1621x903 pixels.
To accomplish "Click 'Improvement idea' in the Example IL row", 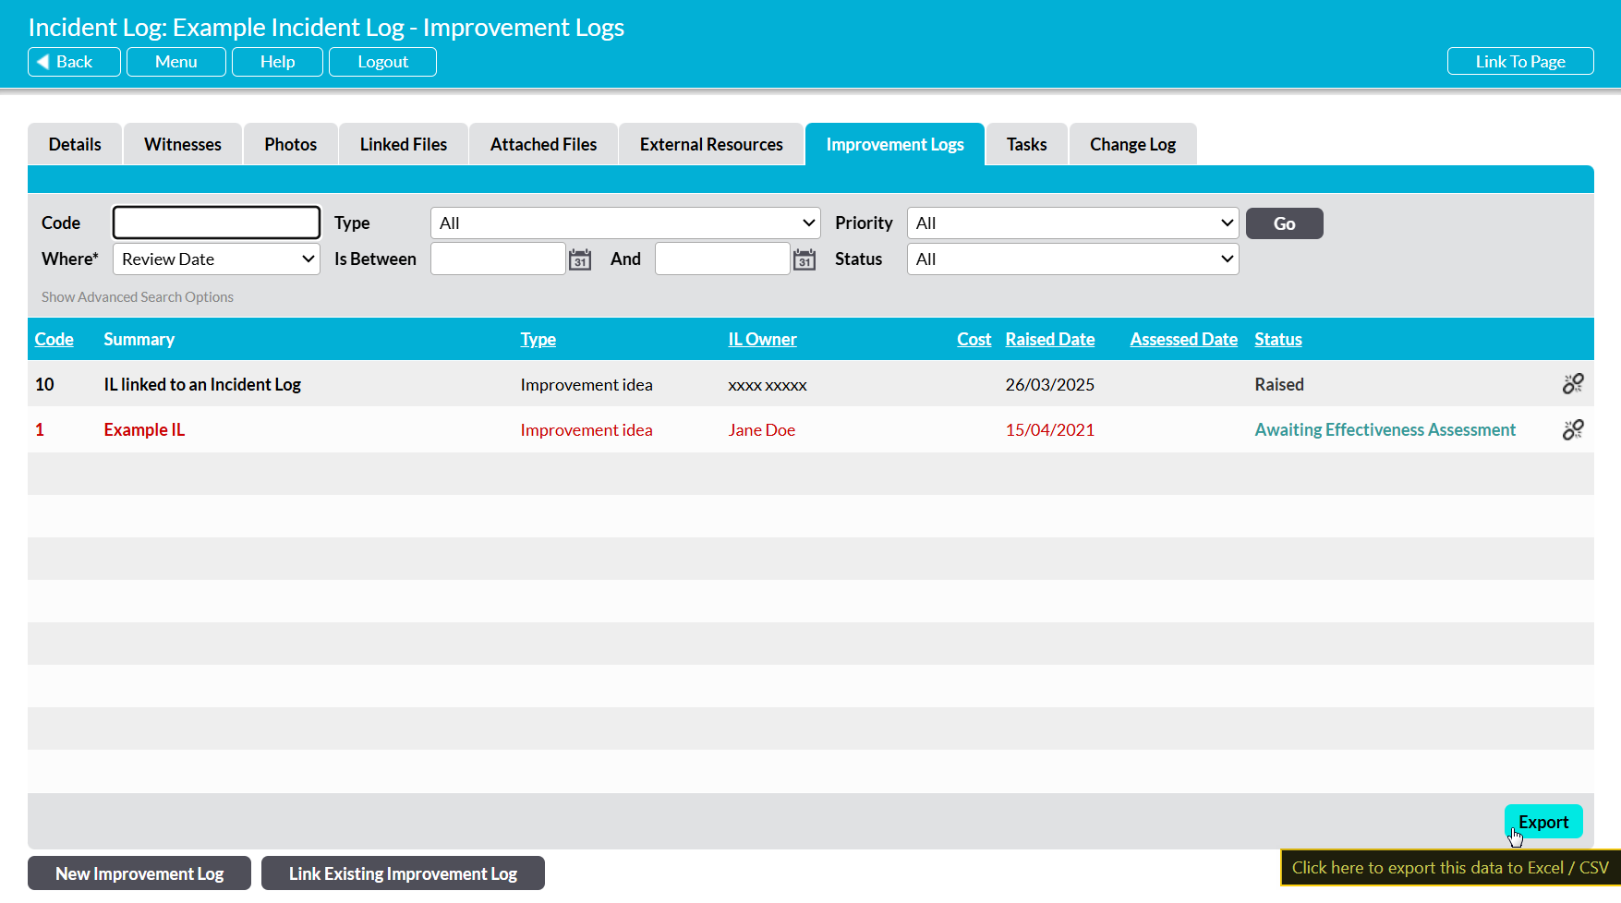I will tap(587, 429).
